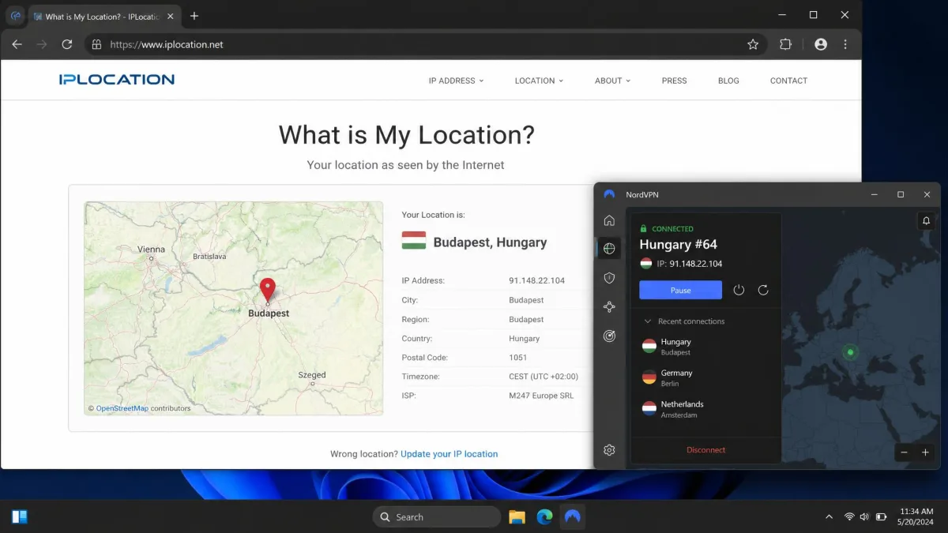This screenshot has height=533, width=948.
Task: Click Update your IP location link
Action: point(449,454)
